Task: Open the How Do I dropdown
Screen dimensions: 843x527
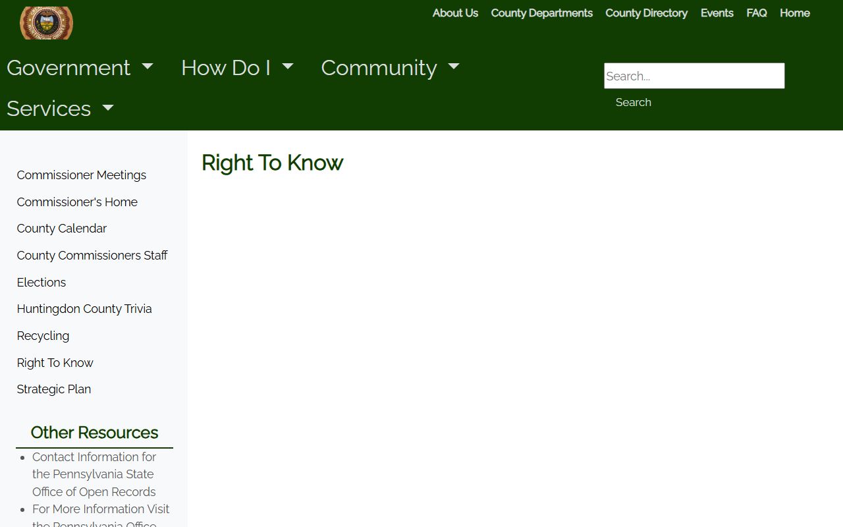Action: 237,68
